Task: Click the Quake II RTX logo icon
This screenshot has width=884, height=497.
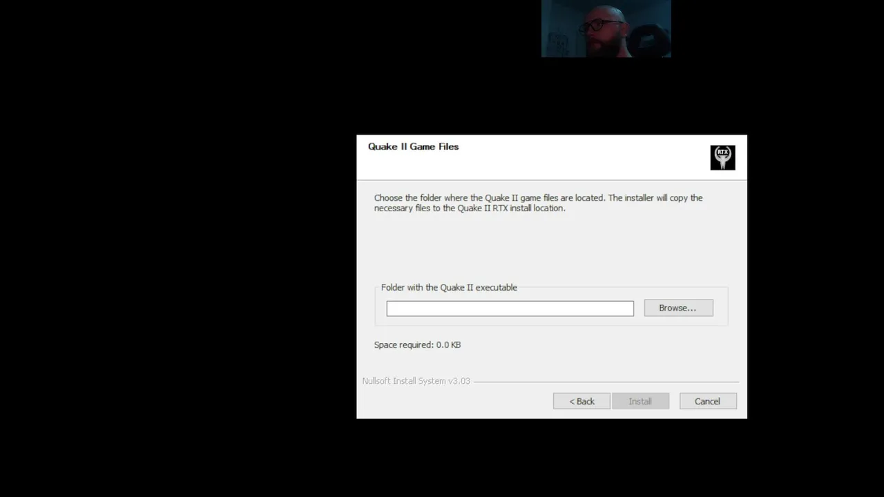Action: [x=722, y=157]
